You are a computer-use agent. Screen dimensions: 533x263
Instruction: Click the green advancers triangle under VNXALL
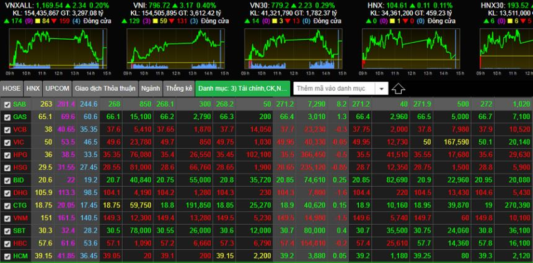pyautogui.click(x=6, y=20)
